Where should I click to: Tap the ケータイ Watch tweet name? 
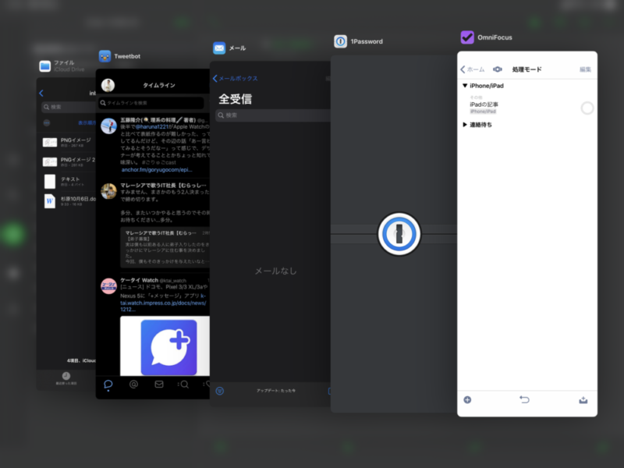click(140, 280)
